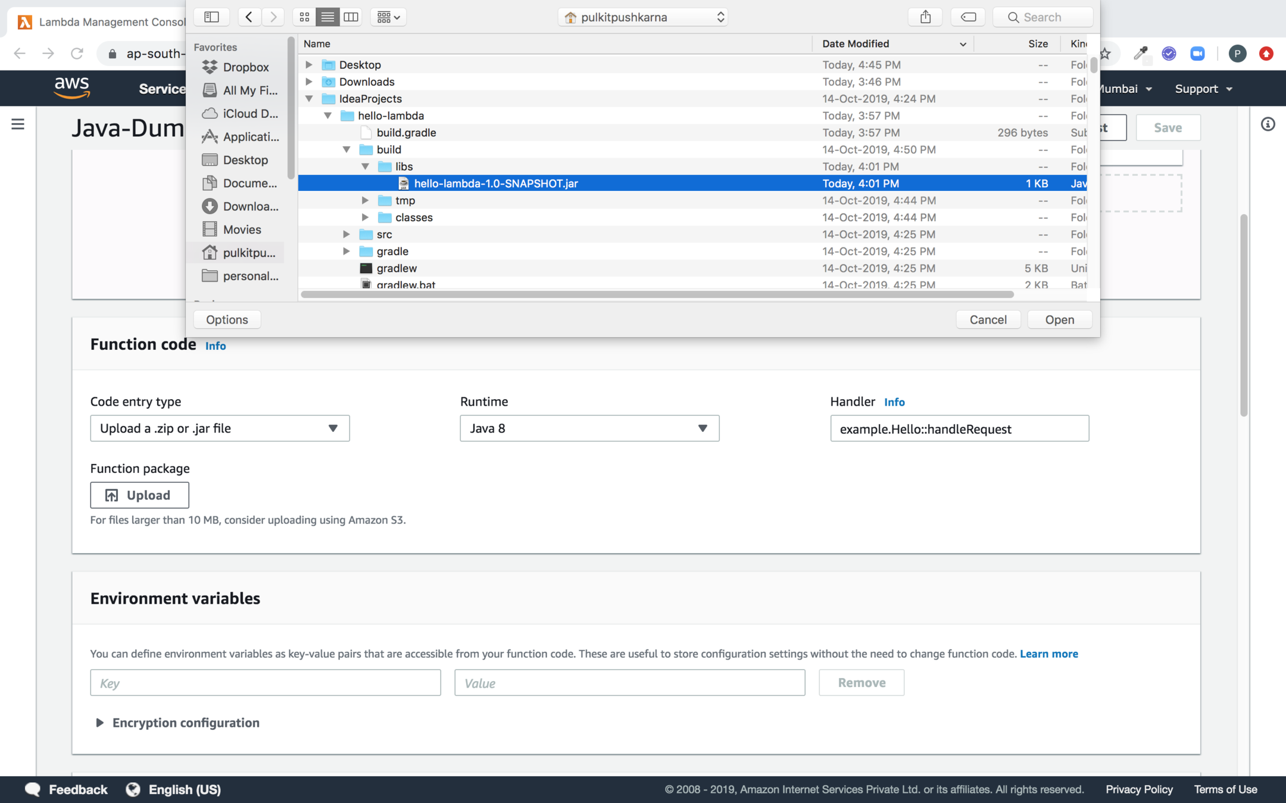Viewport: 1286px width, 803px height.
Task: Open the hamburger navigation menu
Action: [18, 124]
